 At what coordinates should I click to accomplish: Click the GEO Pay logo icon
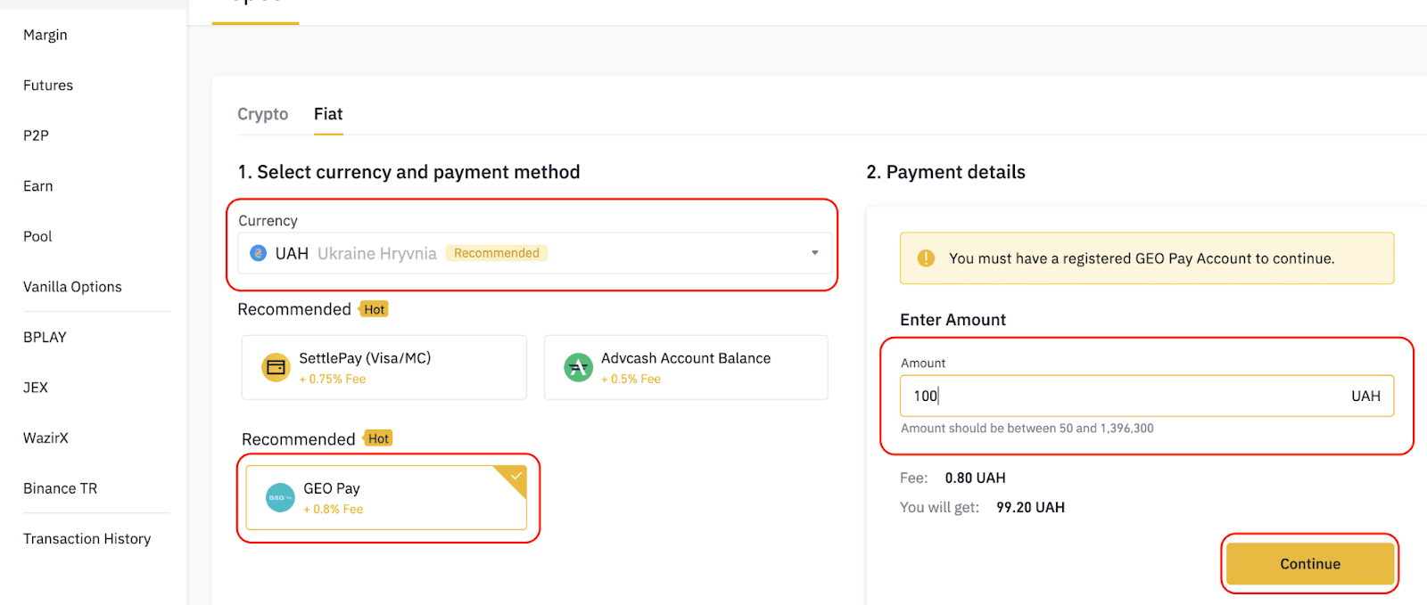[280, 497]
